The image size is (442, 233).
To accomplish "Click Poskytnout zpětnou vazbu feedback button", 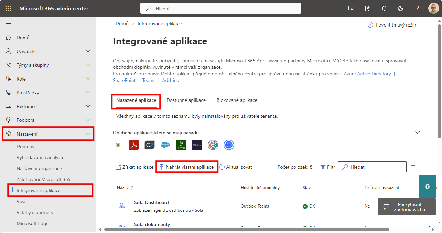I will 407,207.
